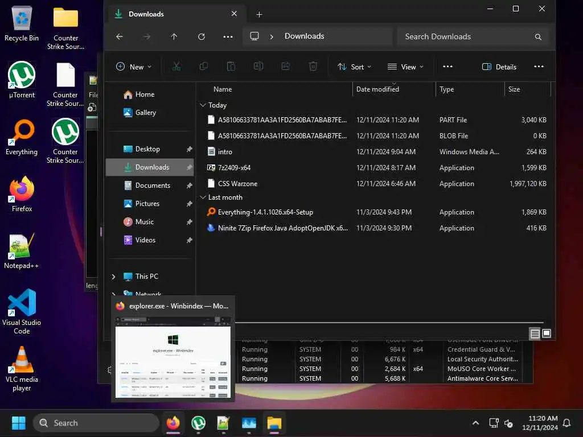Open taskbar clock showing 11:20 AM
This screenshot has width=583, height=437.
540,423
